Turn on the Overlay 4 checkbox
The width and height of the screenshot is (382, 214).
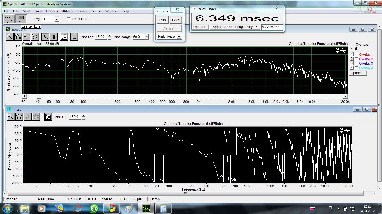coord(356,68)
